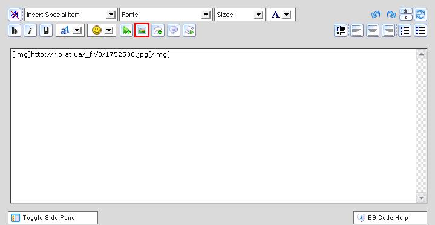Open the Sizes dropdown
This screenshot has height=225, width=435.
[x=240, y=15]
